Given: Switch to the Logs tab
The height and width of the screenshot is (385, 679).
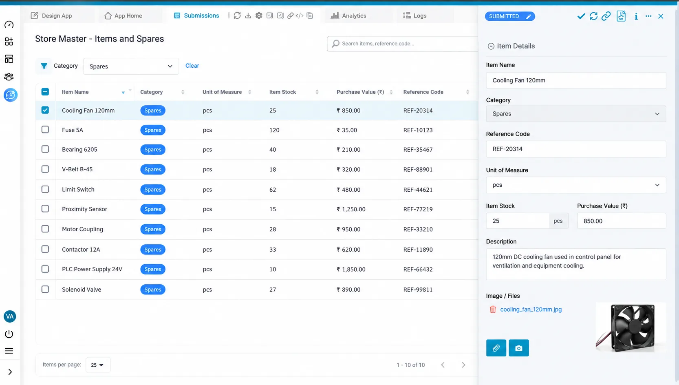Looking at the screenshot, I should (x=414, y=15).
